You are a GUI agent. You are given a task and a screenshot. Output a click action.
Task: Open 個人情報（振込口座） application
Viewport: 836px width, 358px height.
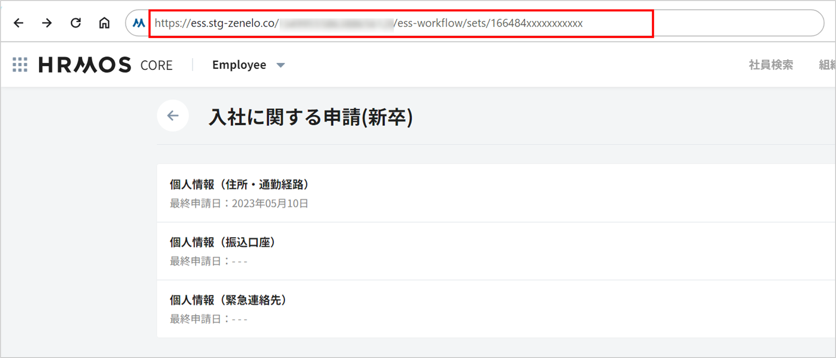pos(222,243)
